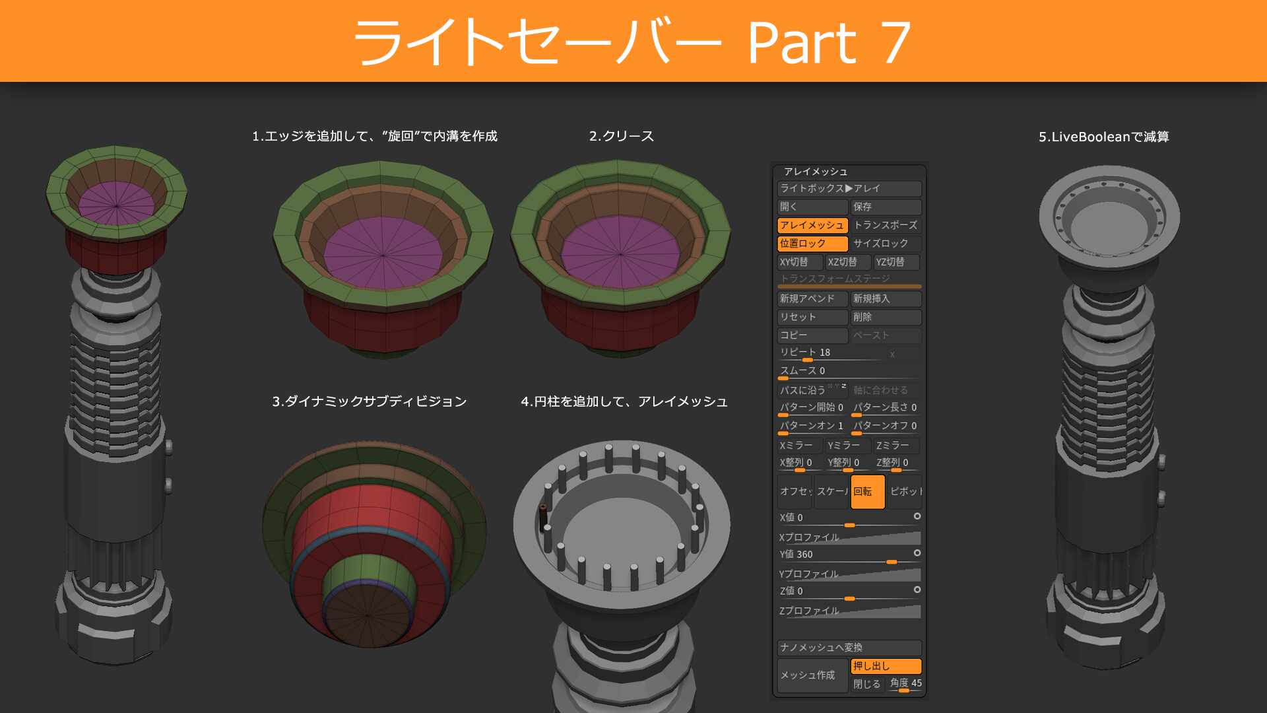Click the circular icon next to Z値 slider
The width and height of the screenshot is (1267, 713).
(917, 591)
